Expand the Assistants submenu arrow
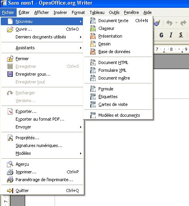The image size is (189, 206). (x=81, y=48)
